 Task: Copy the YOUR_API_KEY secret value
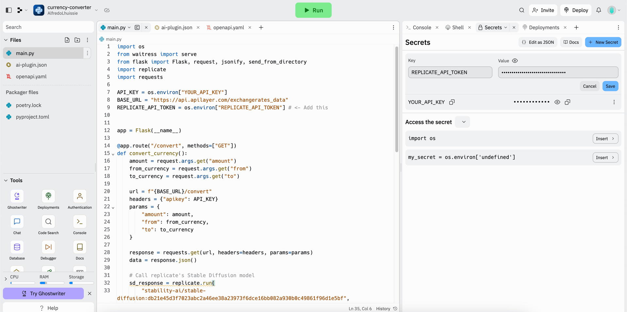tap(567, 102)
